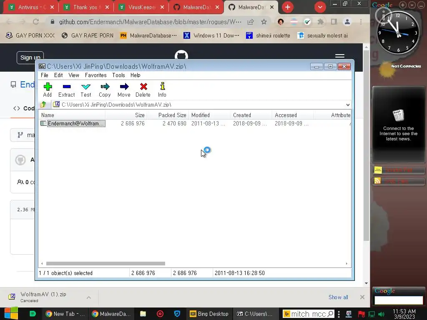Sort by the Name column header

pos(72,115)
